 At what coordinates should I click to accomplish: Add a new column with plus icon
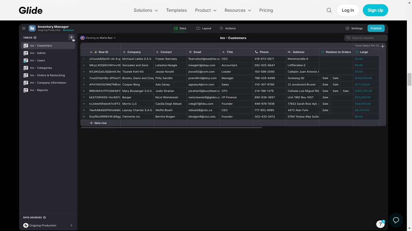click(382, 46)
